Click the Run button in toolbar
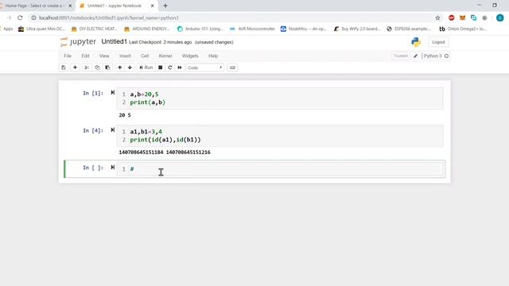Viewport: 509px width, 286px height. tap(146, 68)
